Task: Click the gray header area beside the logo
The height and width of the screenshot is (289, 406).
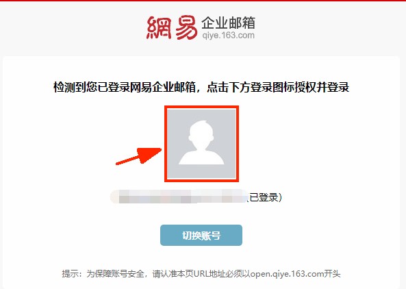Action: [x=329, y=29]
